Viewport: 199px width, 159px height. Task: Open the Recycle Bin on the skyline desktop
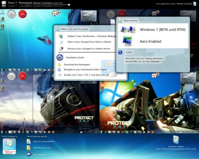(x=3, y=73)
